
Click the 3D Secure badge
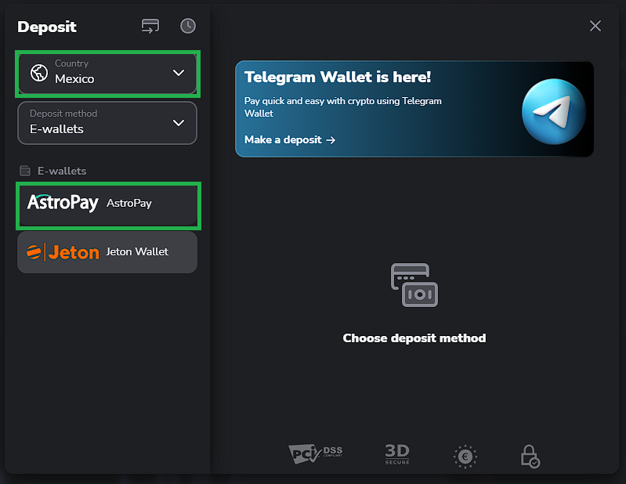coord(397,453)
